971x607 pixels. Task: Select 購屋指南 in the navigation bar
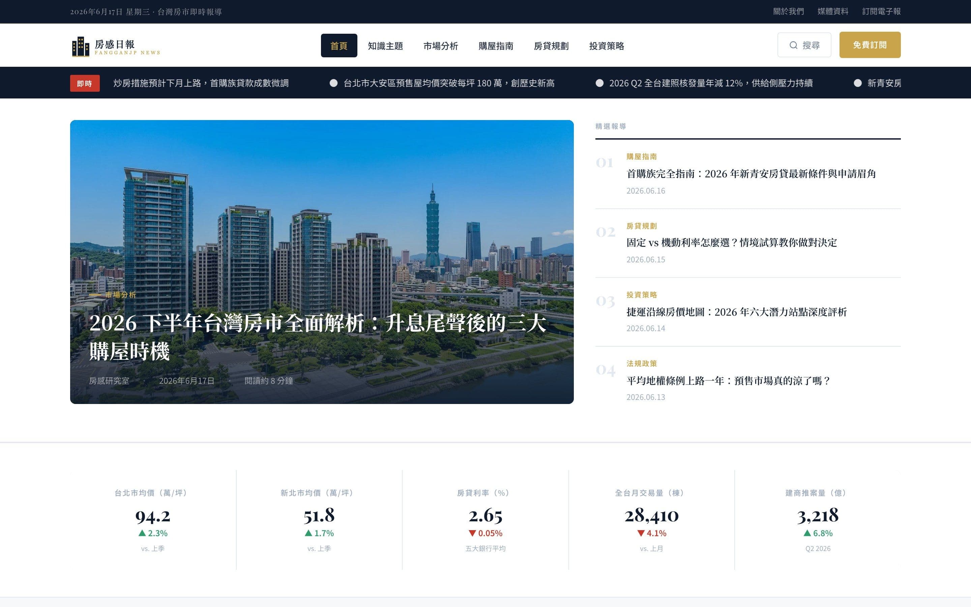496,46
